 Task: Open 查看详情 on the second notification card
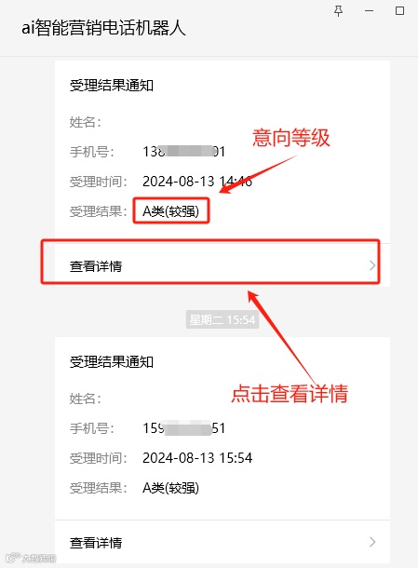[x=222, y=542]
